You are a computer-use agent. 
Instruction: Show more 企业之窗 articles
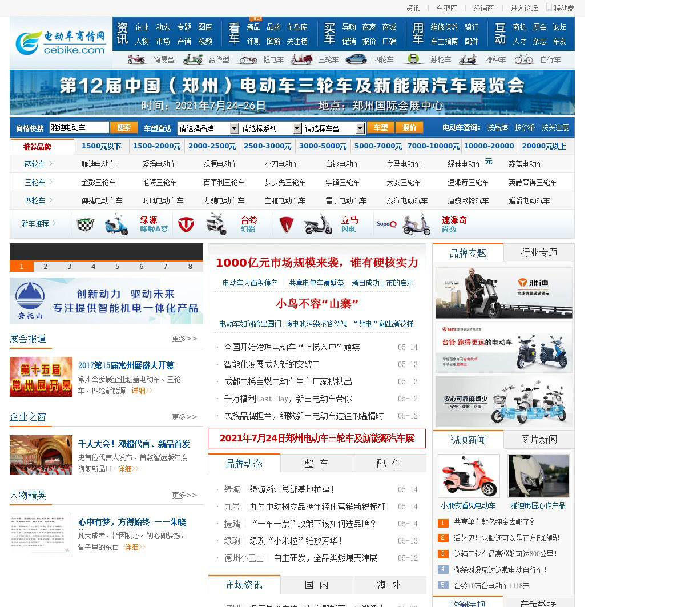(184, 417)
